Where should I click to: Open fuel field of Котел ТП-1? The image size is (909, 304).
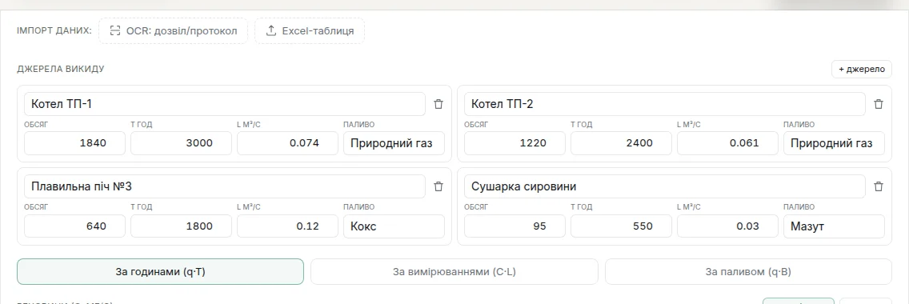click(x=394, y=143)
